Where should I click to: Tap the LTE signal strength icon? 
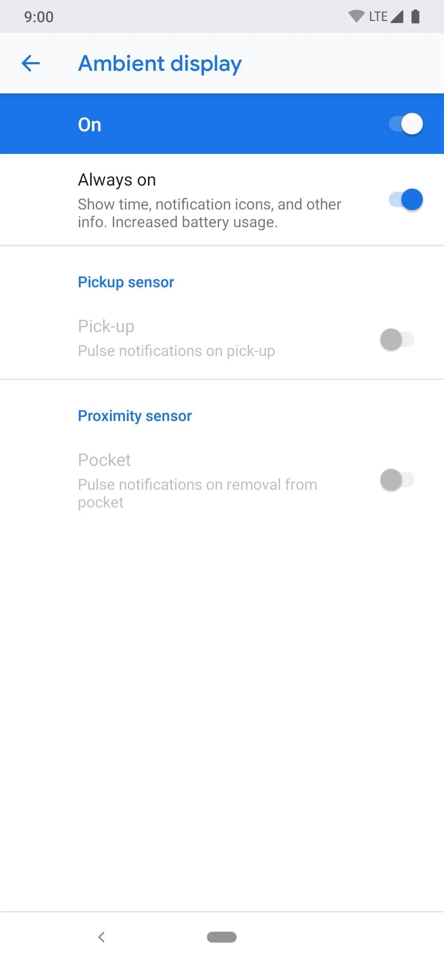397,16
